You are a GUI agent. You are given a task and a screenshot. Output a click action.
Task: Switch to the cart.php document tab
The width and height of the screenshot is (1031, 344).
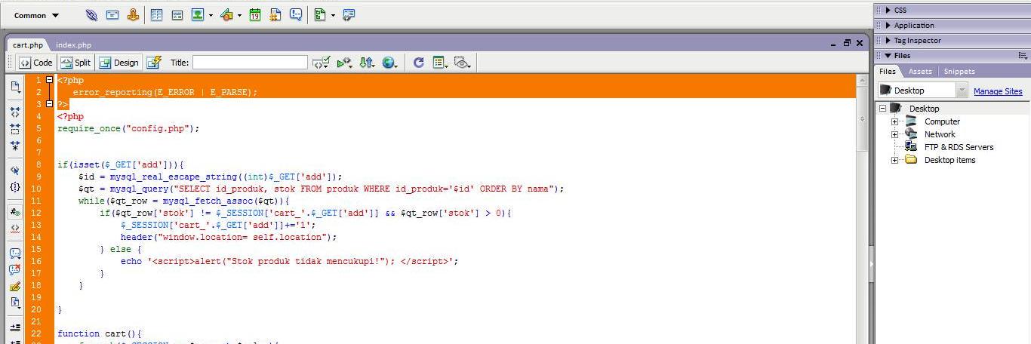(28, 45)
